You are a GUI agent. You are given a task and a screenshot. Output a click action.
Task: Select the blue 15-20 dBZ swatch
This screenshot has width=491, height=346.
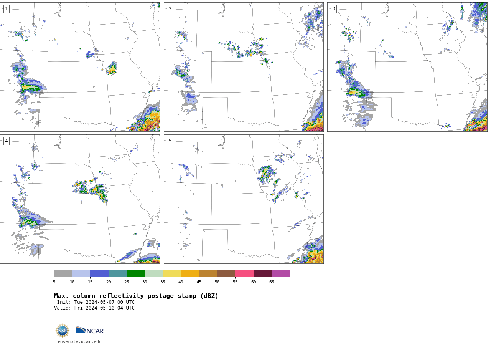click(x=99, y=274)
